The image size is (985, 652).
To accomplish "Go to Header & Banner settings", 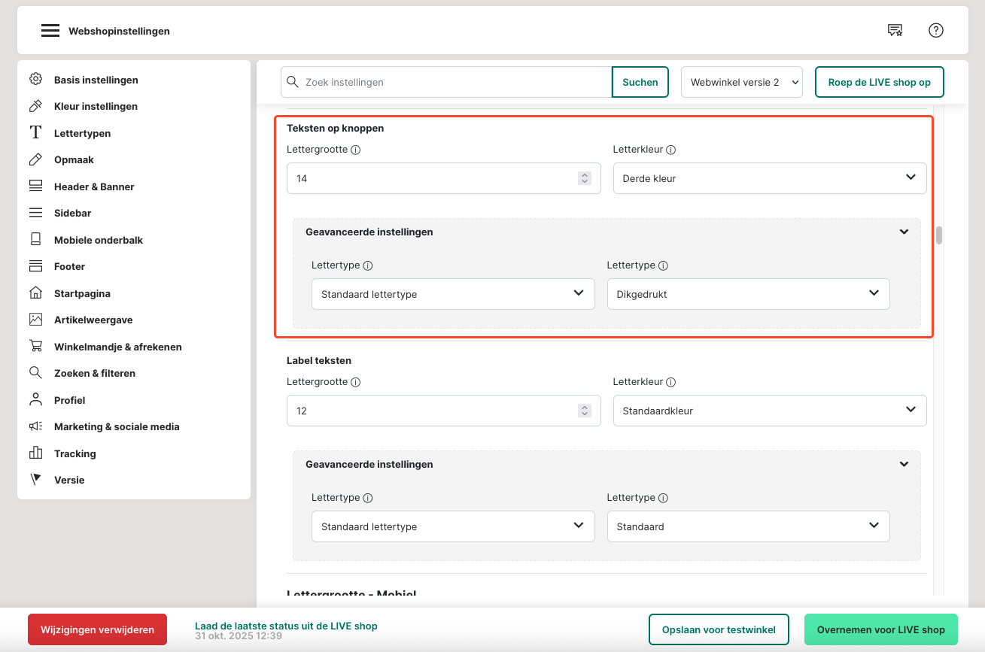I will click(94, 187).
